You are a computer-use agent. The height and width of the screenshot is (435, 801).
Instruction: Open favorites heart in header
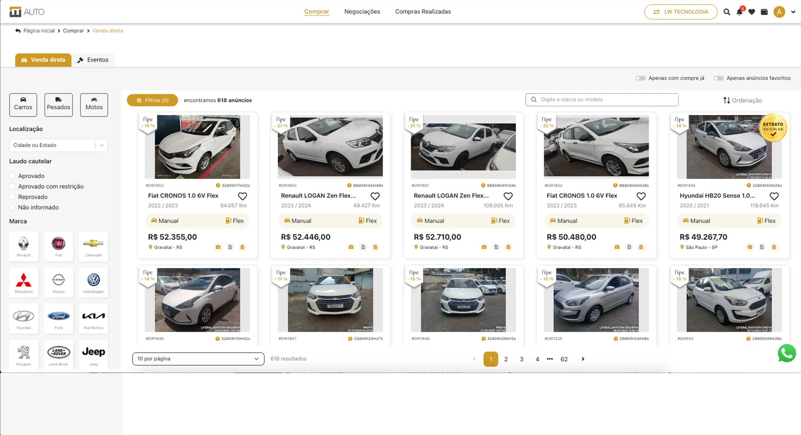tap(751, 12)
